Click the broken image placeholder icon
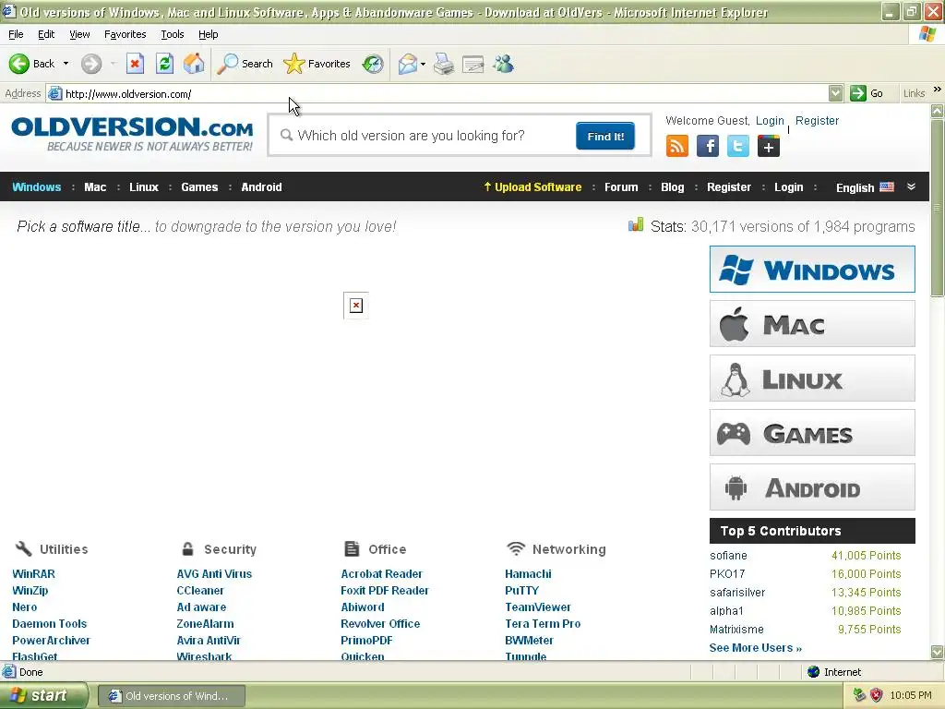This screenshot has width=945, height=709. pos(356,305)
